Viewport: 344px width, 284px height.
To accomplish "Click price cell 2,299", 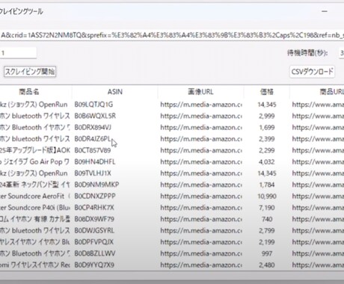I will coord(267,150).
